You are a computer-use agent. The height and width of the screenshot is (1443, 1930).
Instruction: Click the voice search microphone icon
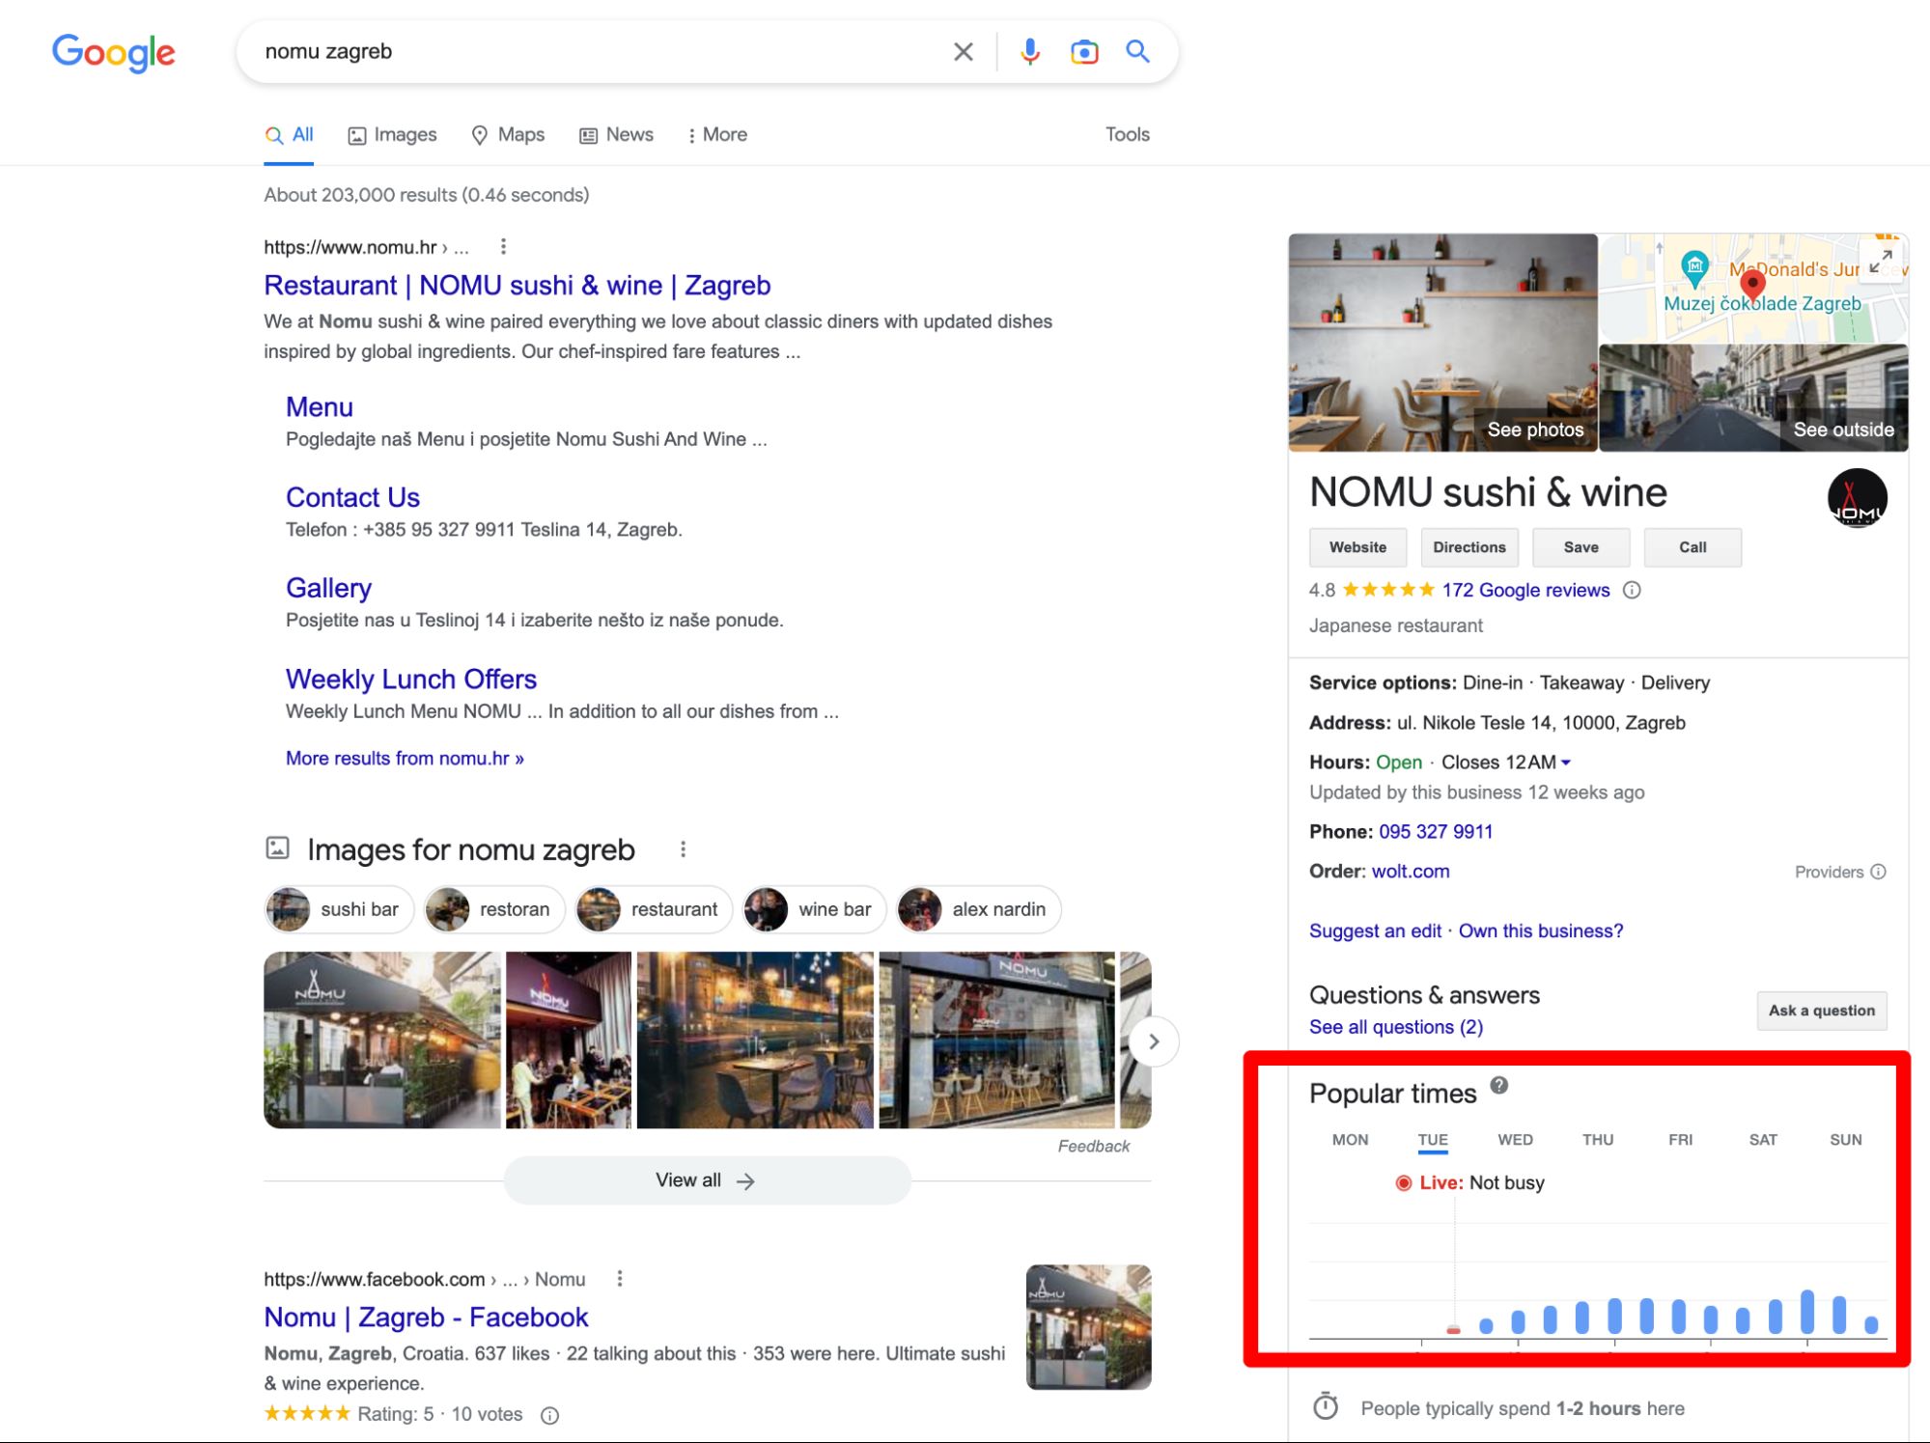(1029, 51)
